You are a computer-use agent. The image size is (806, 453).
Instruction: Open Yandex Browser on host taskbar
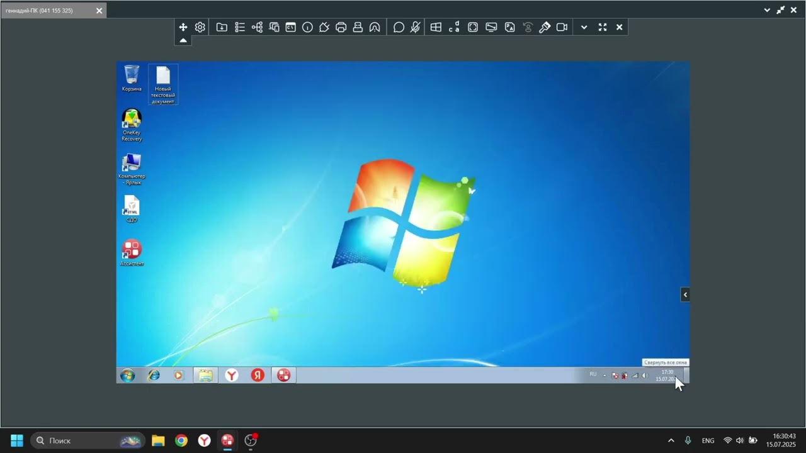pos(205,440)
